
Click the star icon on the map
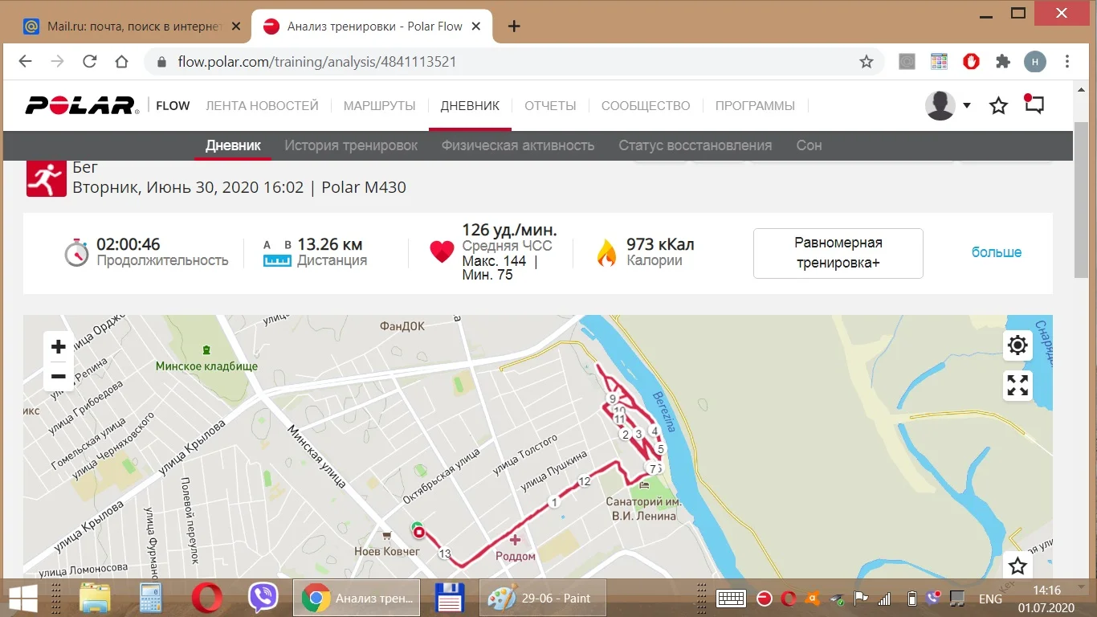point(1017,566)
